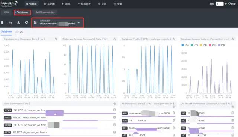
Task: Toggle the P99 legend series
Action: click(222, 45)
